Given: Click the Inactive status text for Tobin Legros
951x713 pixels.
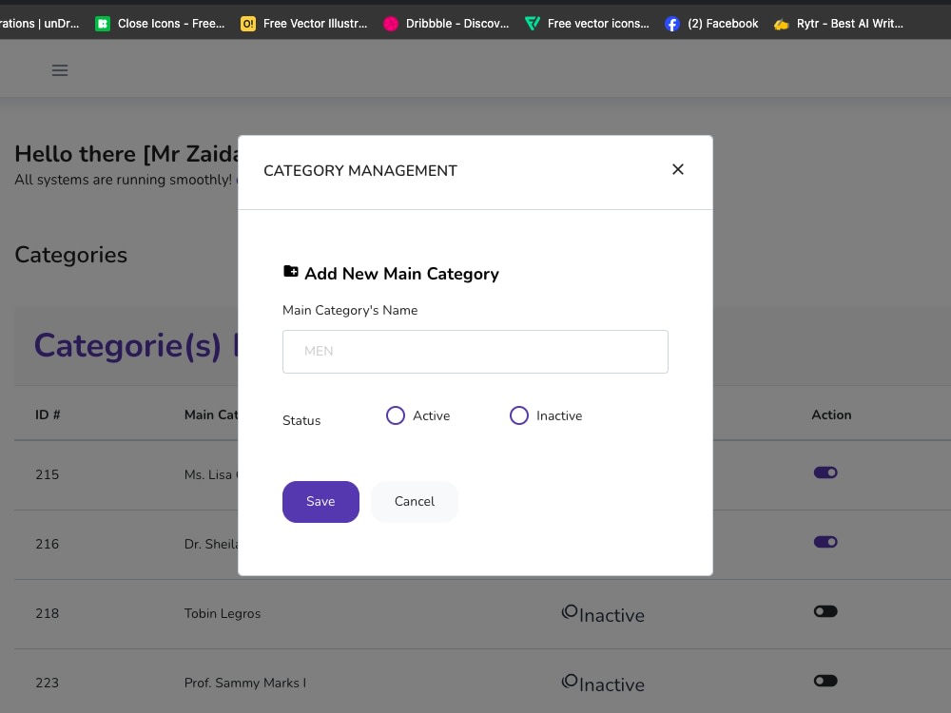Looking at the screenshot, I should click(x=611, y=615).
